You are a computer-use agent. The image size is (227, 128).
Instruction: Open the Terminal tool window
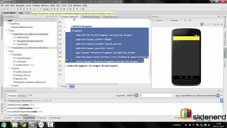point(41,118)
